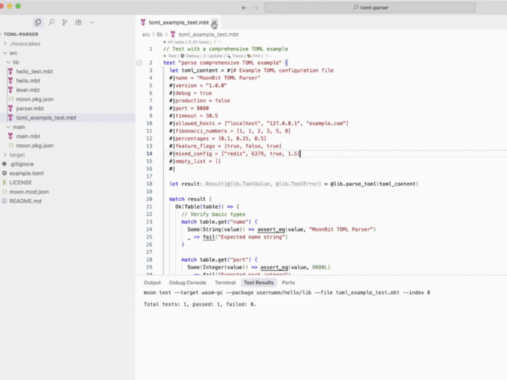
Task: Click the license icon next to LICENSE
Action: [4, 182]
